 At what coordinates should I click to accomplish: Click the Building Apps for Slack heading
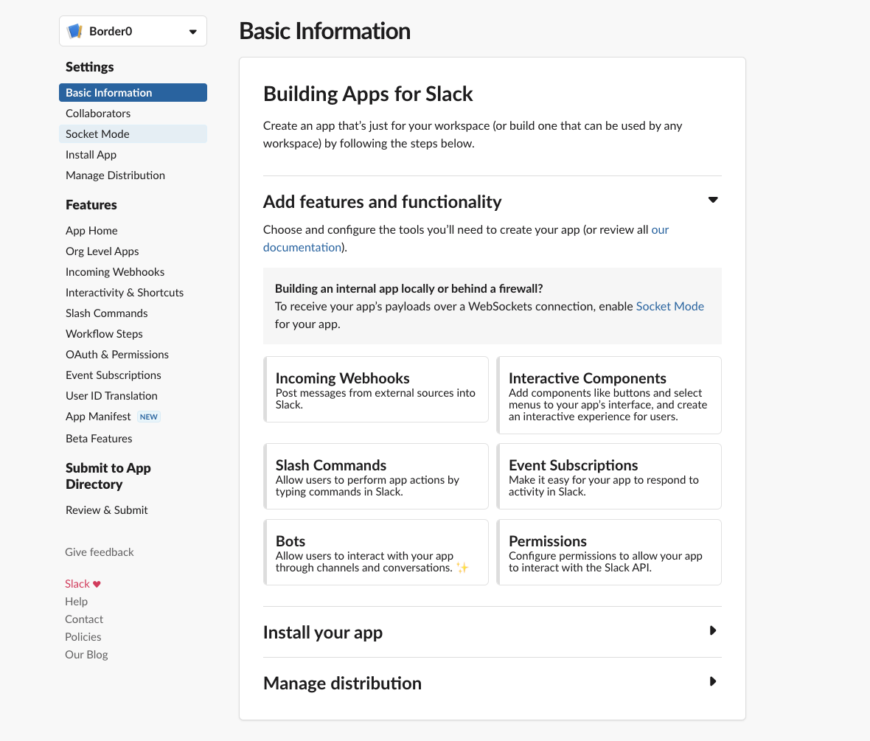click(x=368, y=94)
